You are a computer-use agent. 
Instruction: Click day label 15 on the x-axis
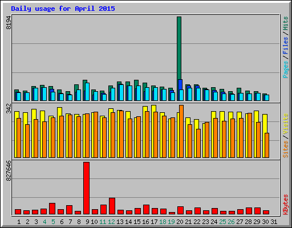(x=137, y=222)
